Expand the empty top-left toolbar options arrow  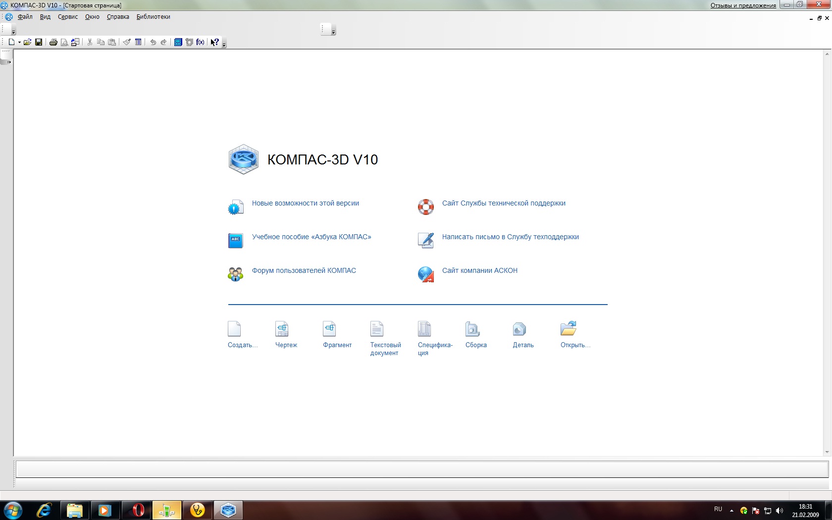tap(13, 32)
